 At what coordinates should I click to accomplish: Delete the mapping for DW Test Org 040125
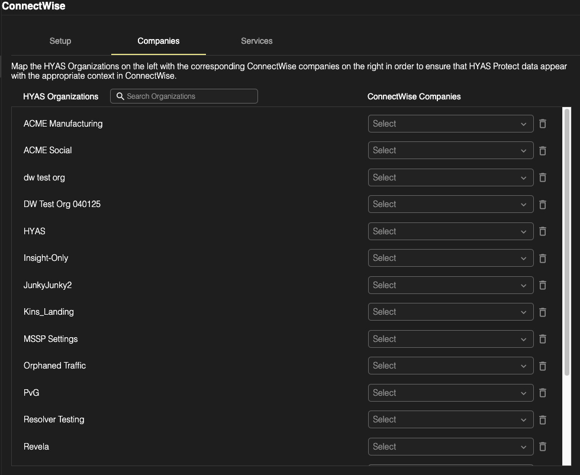tap(542, 204)
